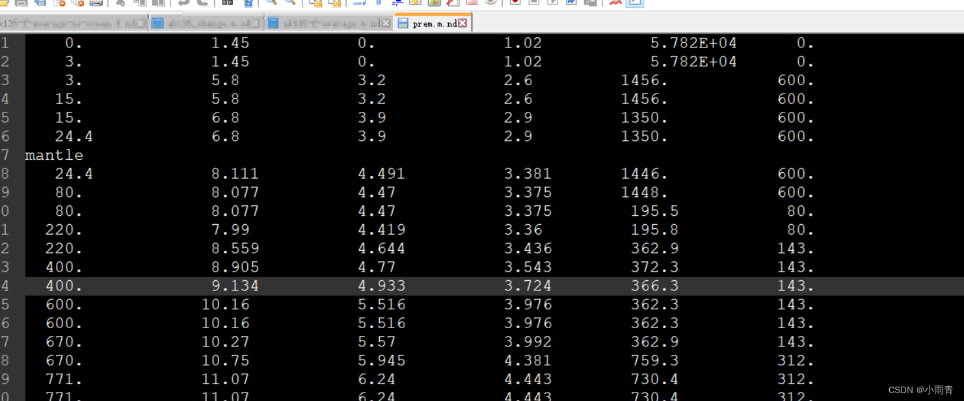Click the value 10.75
Image resolution: width=964 pixels, height=401 pixels.
point(225,361)
